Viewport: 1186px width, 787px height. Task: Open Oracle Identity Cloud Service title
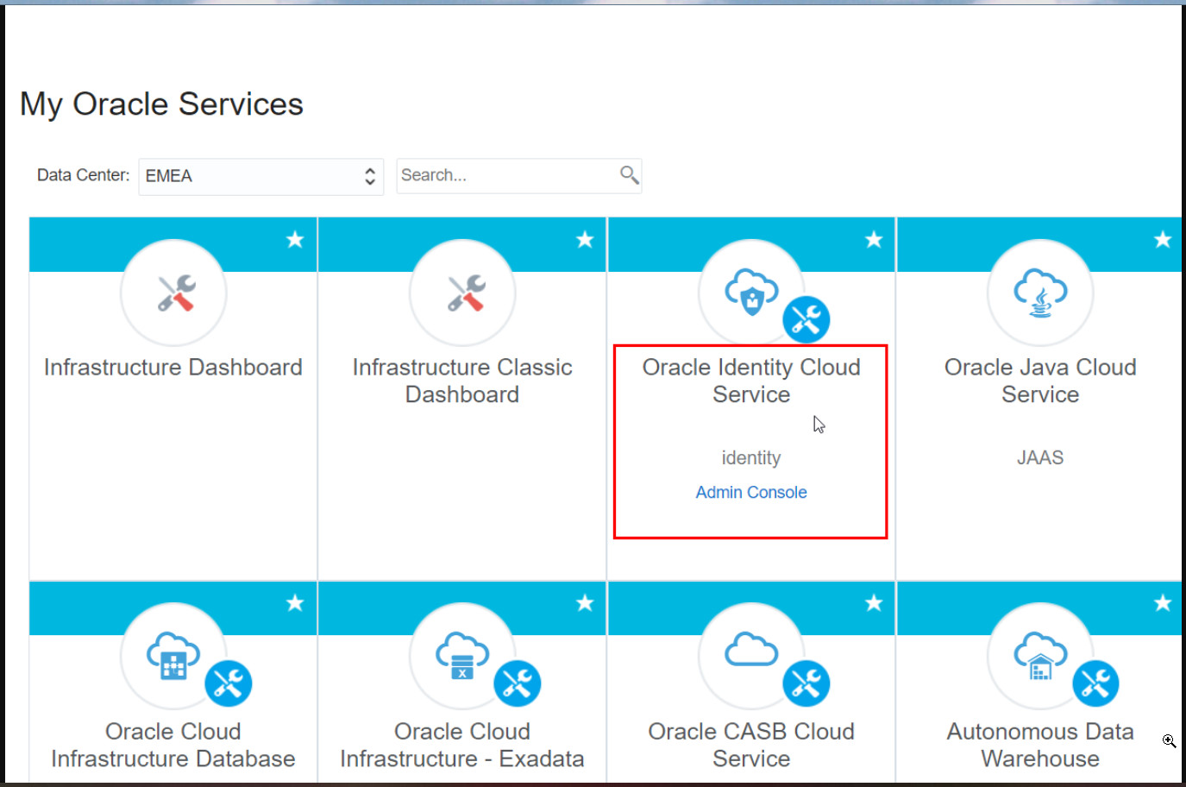pyautogui.click(x=751, y=381)
